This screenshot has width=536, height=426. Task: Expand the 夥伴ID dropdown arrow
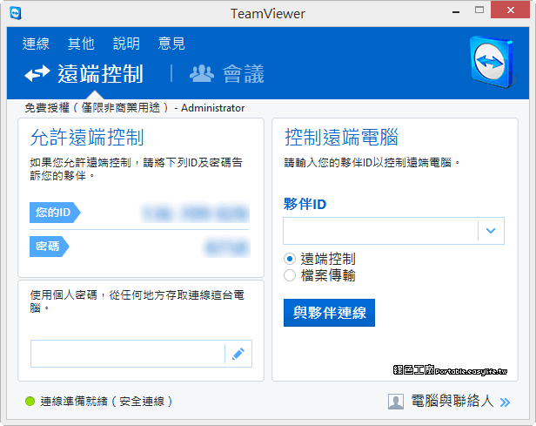[491, 231]
